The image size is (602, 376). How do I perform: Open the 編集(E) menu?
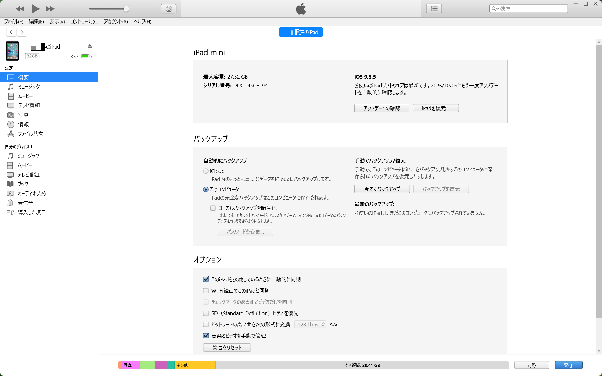click(36, 21)
